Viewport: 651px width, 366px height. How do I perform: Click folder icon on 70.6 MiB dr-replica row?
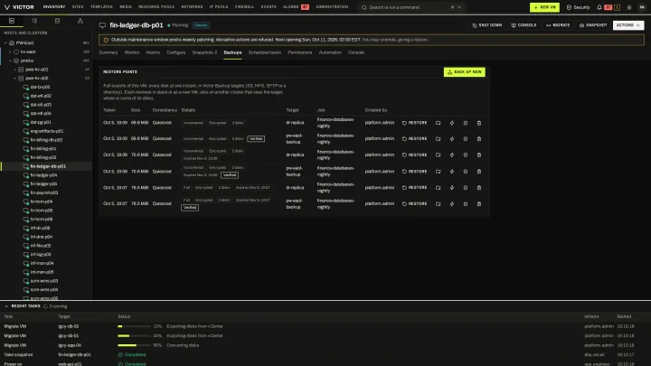tap(438, 155)
